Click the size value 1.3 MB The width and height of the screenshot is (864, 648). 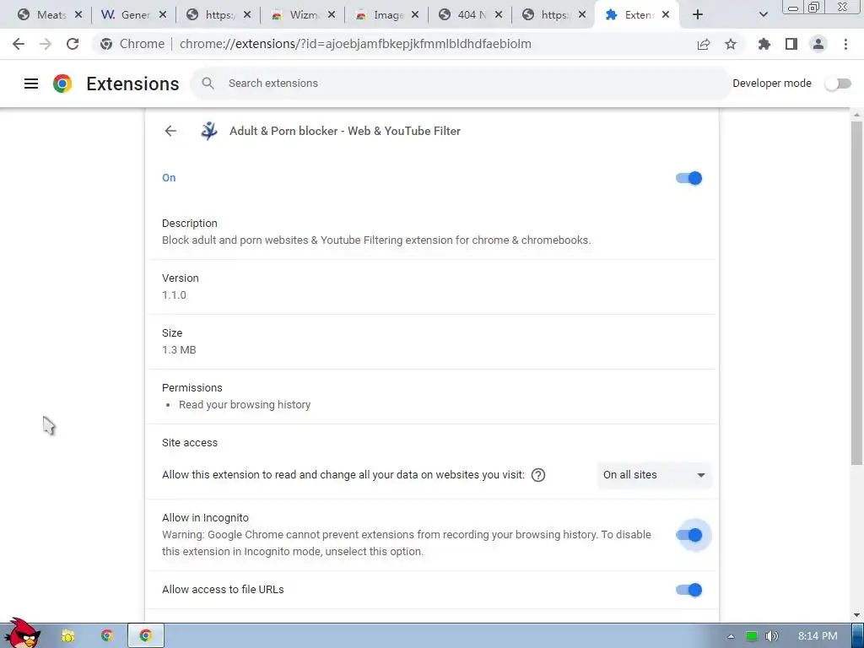[179, 350]
